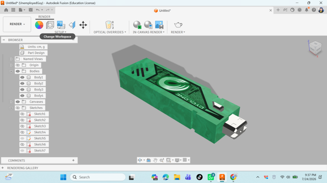Hide the Canvases folder
Image resolution: width=327 pixels, height=183 pixels.
pyautogui.click(x=18, y=102)
